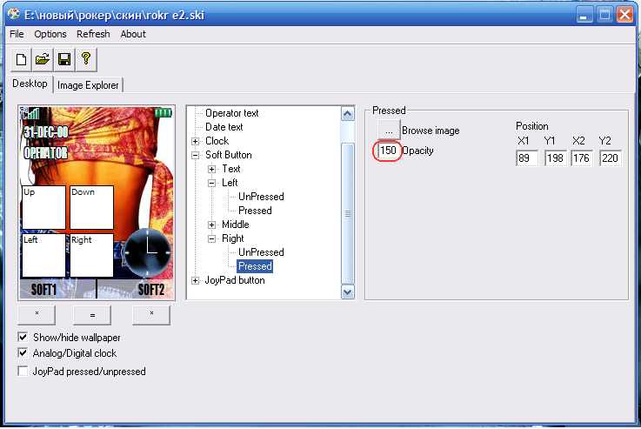The width and height of the screenshot is (641, 429).
Task: Click the tree scrollbar thumb
Action: tap(348, 213)
